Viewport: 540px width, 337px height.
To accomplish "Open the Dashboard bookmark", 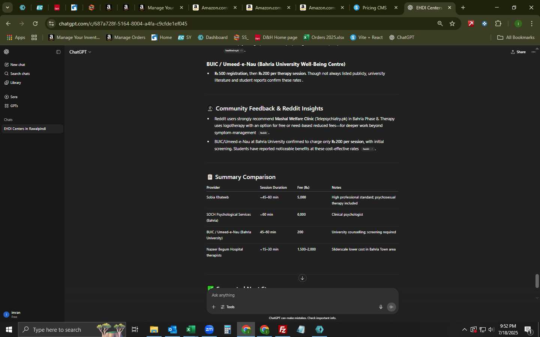I will click(213, 37).
